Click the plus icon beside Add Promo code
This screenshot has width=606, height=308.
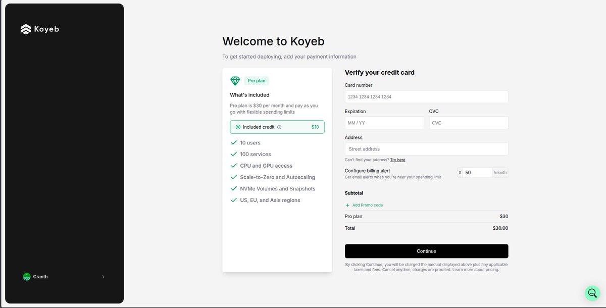[x=347, y=206]
